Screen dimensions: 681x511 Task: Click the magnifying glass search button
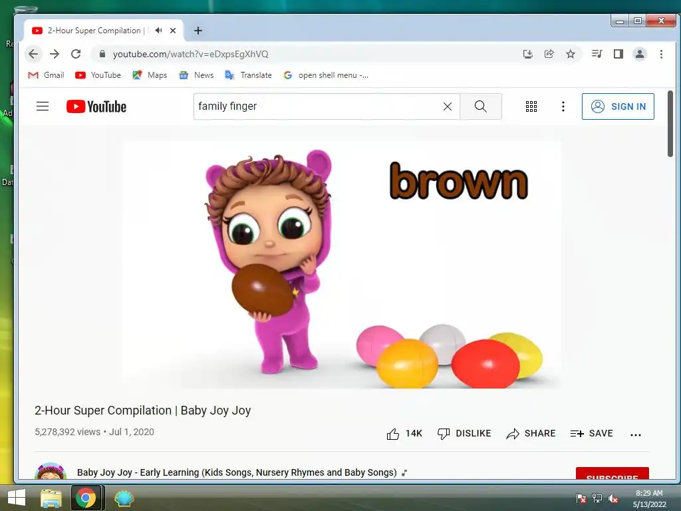click(x=481, y=106)
